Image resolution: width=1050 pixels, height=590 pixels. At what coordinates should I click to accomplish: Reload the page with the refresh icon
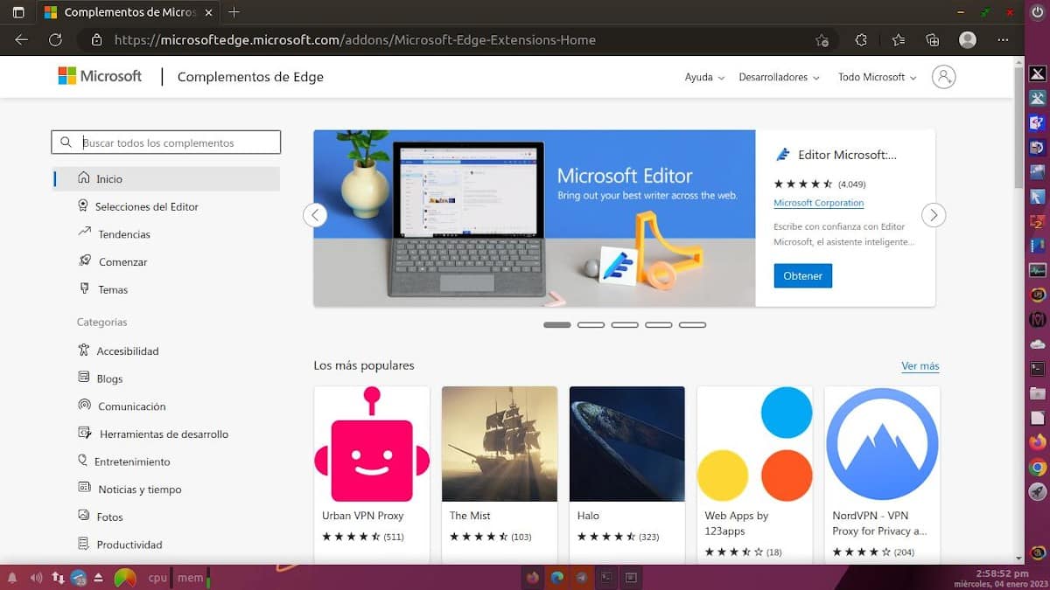55,40
